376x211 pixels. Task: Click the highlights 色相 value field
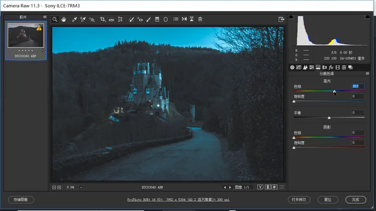(x=358, y=86)
